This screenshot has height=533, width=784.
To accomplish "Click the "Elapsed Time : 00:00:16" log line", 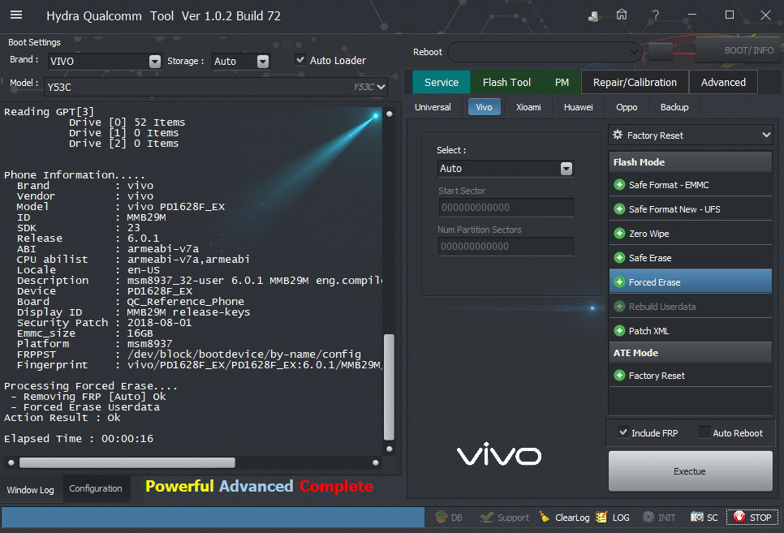I will (79, 439).
